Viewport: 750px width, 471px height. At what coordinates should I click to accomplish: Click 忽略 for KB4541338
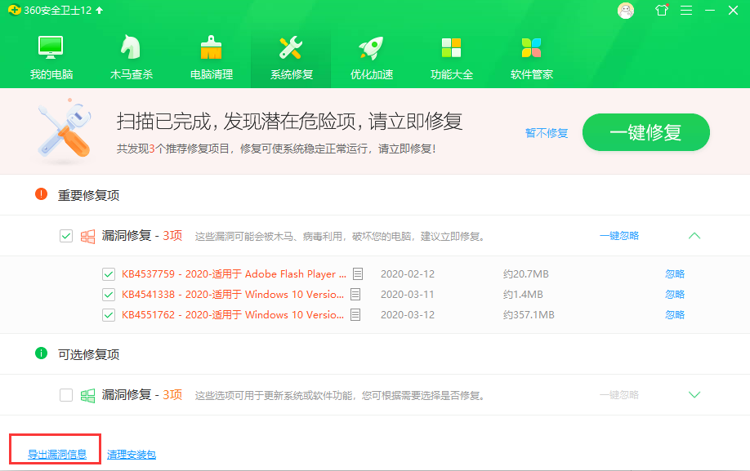[674, 294]
